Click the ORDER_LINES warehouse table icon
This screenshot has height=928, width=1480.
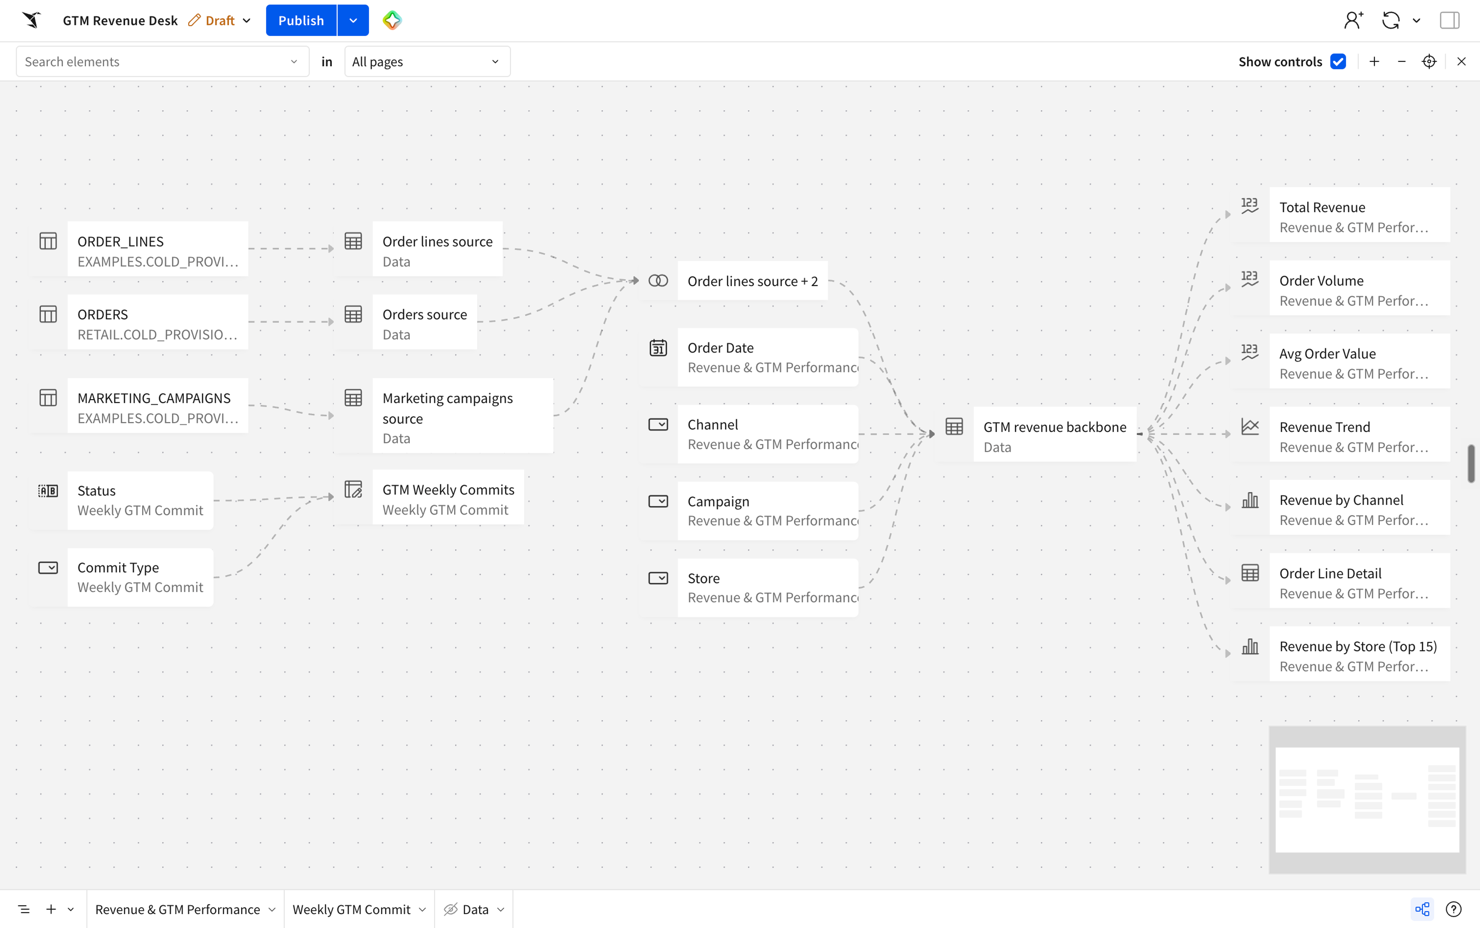coord(48,241)
